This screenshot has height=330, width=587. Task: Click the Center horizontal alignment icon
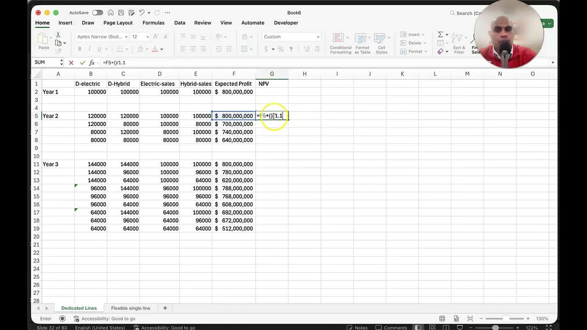point(193,49)
